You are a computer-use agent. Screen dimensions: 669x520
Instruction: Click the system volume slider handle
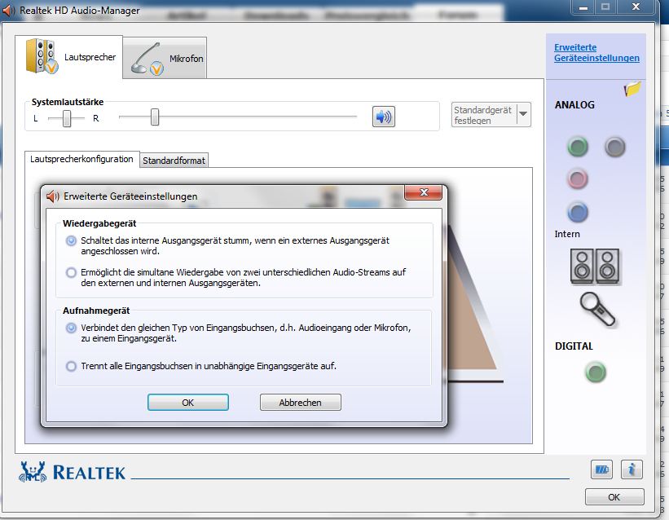coord(155,117)
